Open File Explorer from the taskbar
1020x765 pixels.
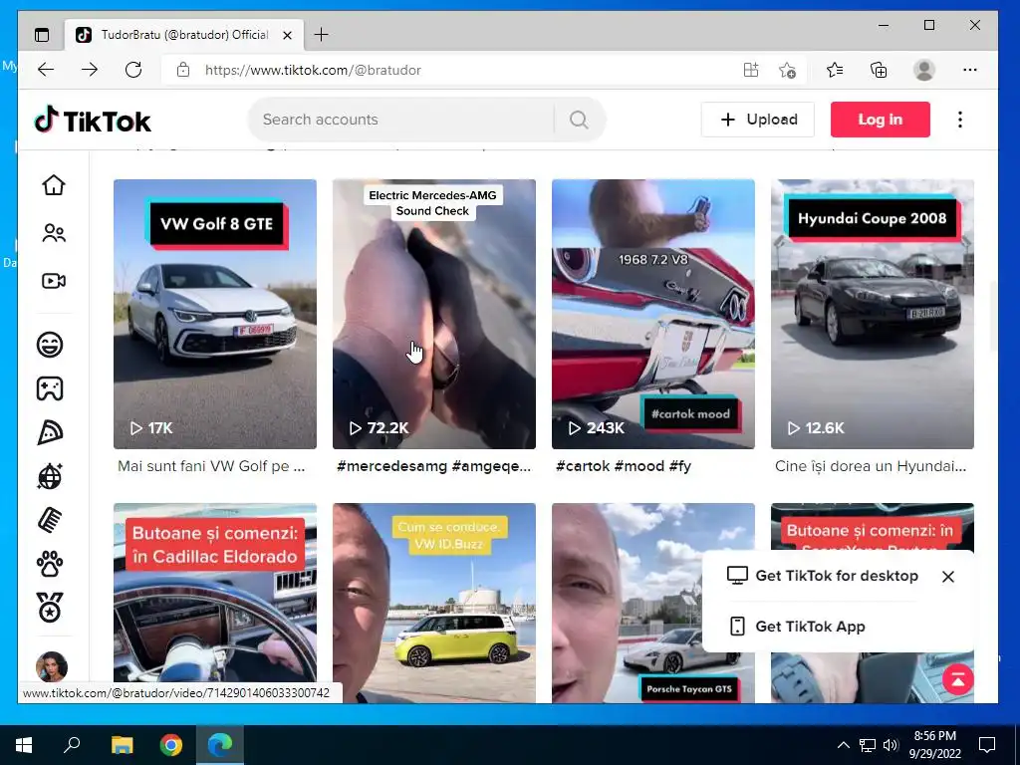click(x=122, y=745)
